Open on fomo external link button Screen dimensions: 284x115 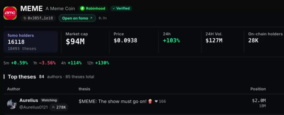[x=77, y=18]
